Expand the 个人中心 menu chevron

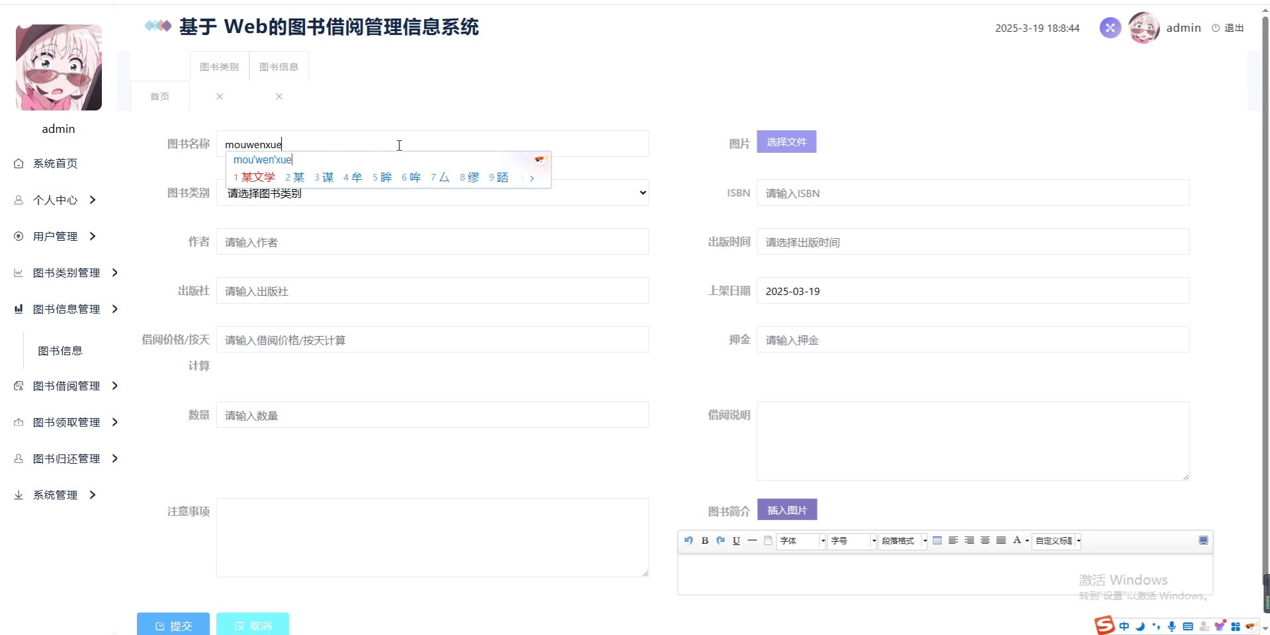point(93,200)
